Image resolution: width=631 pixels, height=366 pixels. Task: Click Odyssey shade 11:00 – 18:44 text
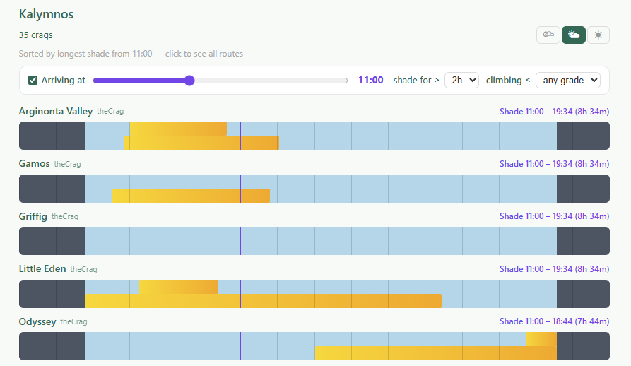tap(554, 321)
